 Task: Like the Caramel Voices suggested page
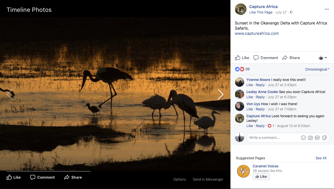[261, 177]
